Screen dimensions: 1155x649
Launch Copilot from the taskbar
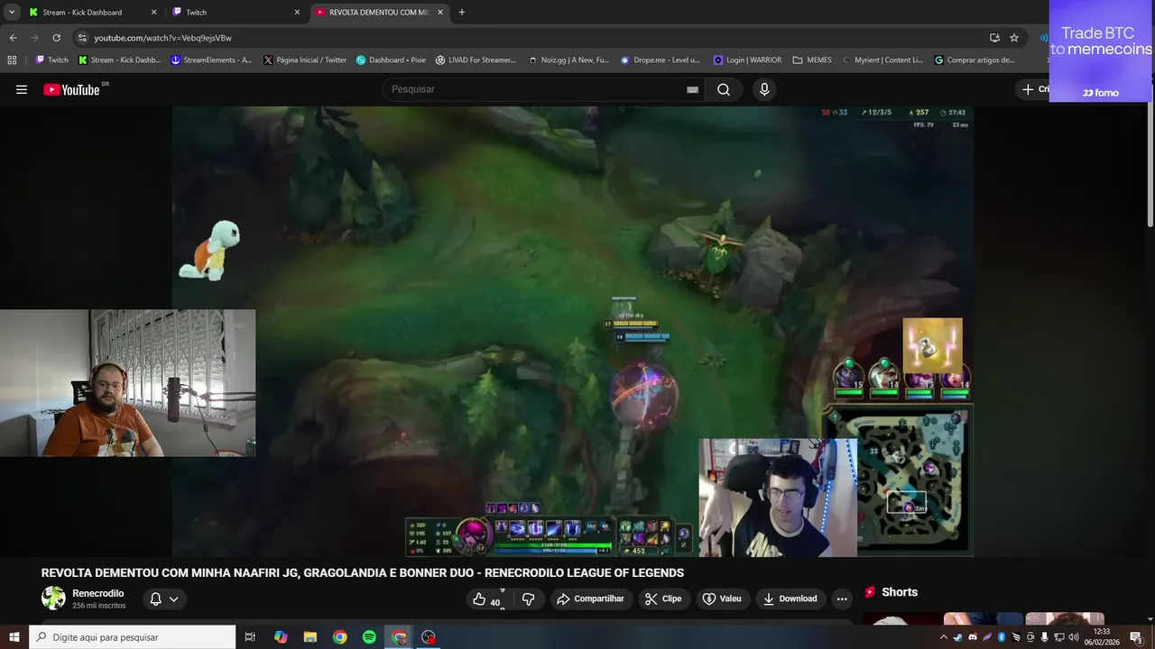coord(281,637)
